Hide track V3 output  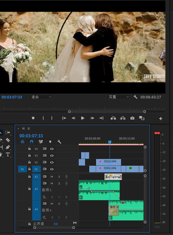[x=52, y=155]
